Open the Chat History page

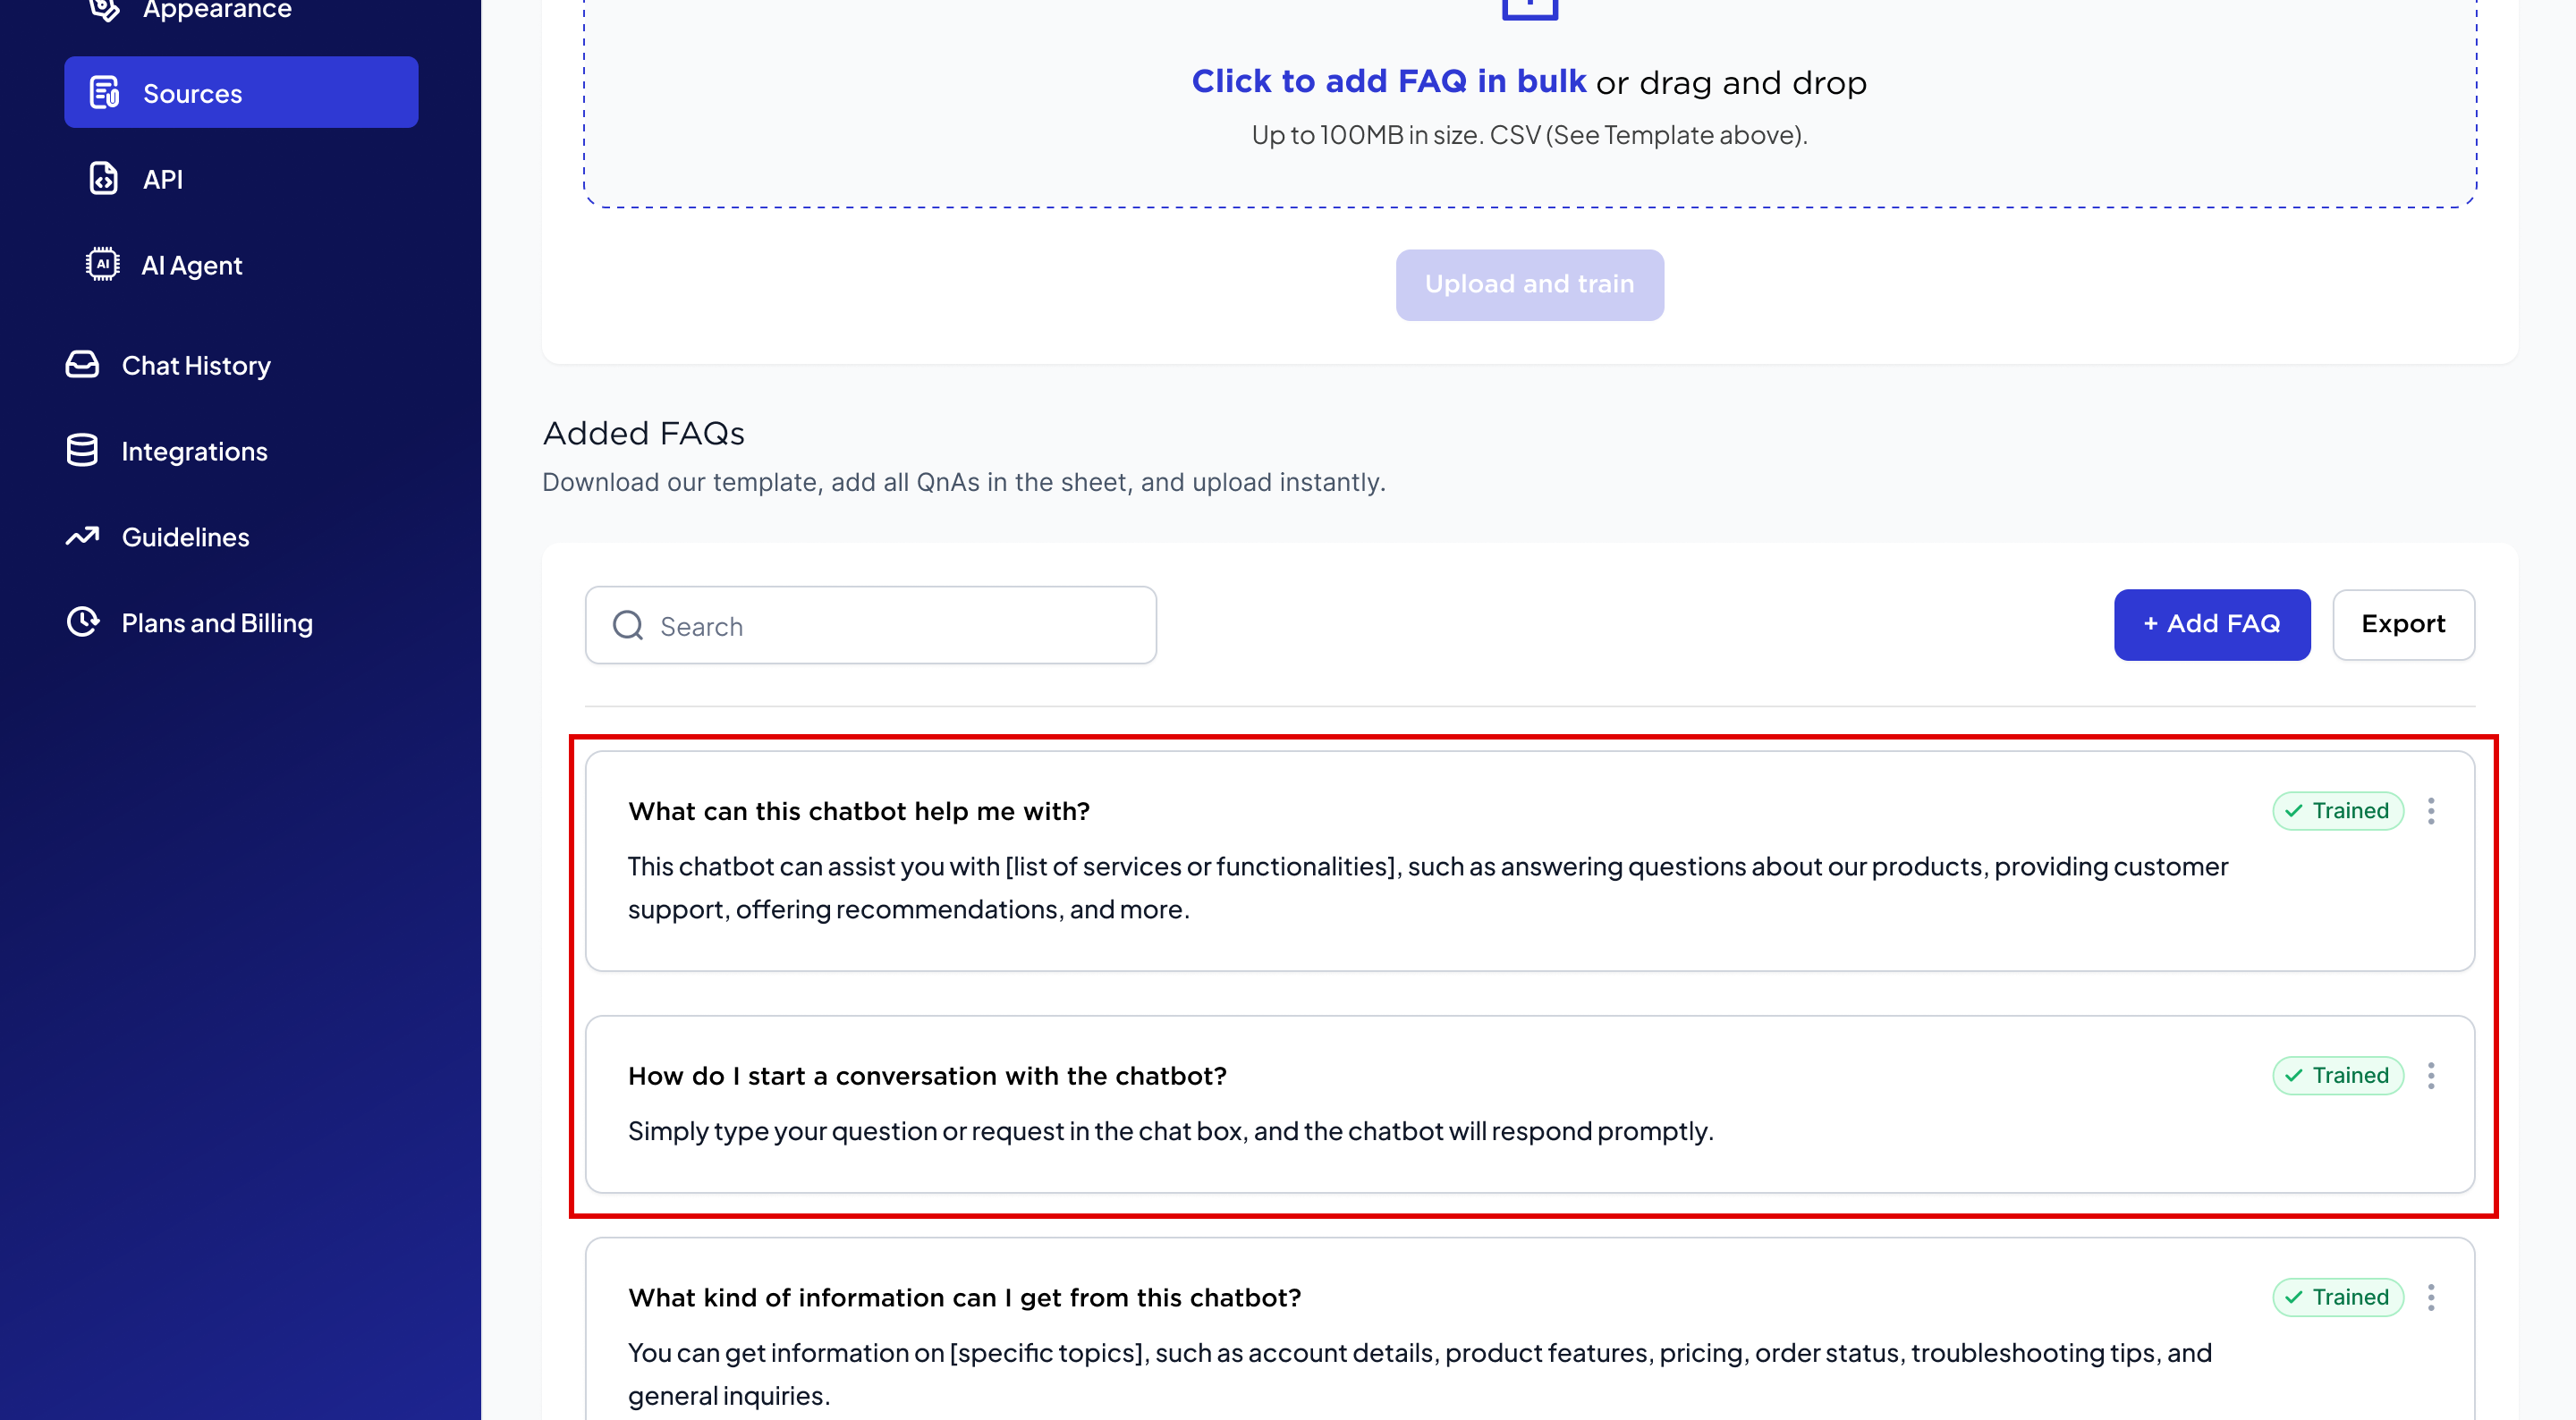196,365
